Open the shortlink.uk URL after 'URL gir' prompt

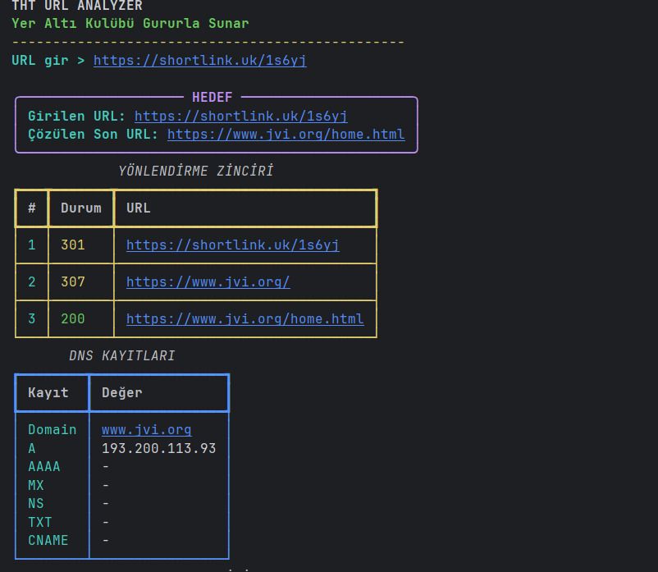point(199,61)
